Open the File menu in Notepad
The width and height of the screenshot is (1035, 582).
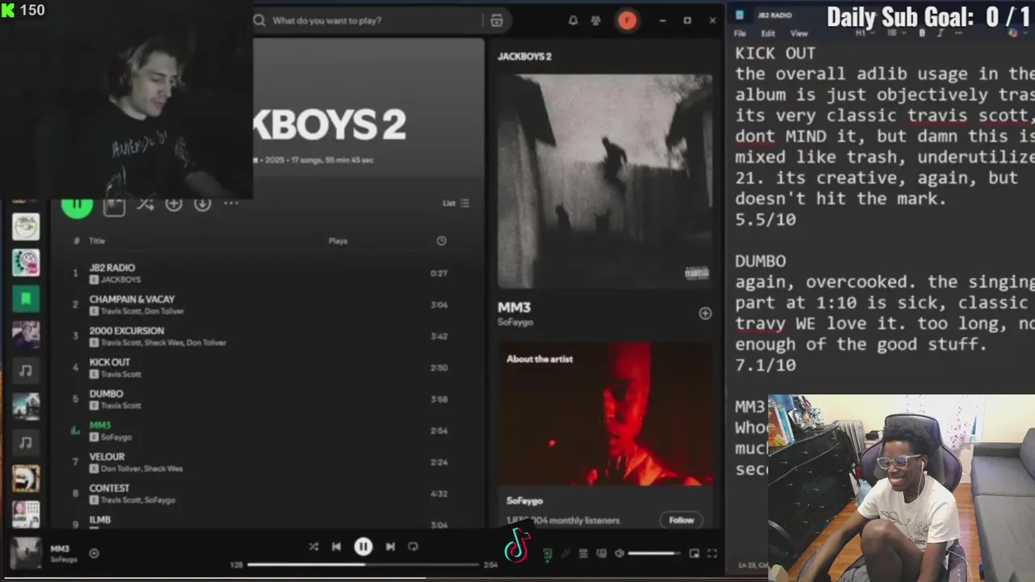coord(740,34)
